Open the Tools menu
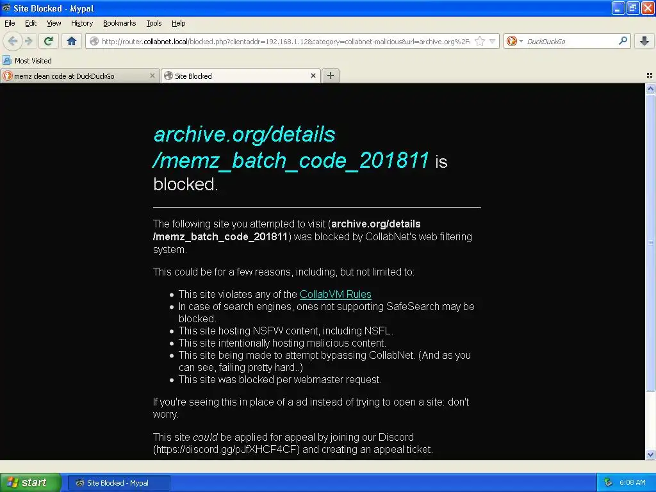Image resolution: width=656 pixels, height=492 pixels. 154,23
